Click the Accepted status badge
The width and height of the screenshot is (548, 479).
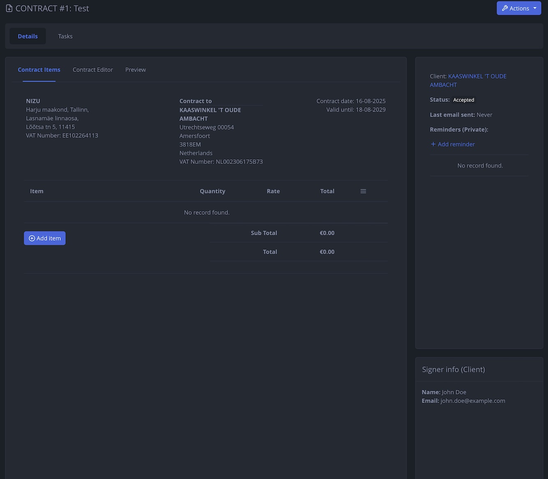pyautogui.click(x=463, y=99)
